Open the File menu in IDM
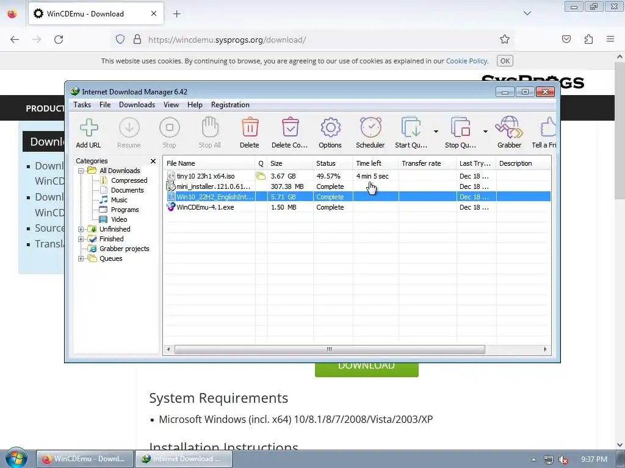Screen dimensions: 625x468 105,105
